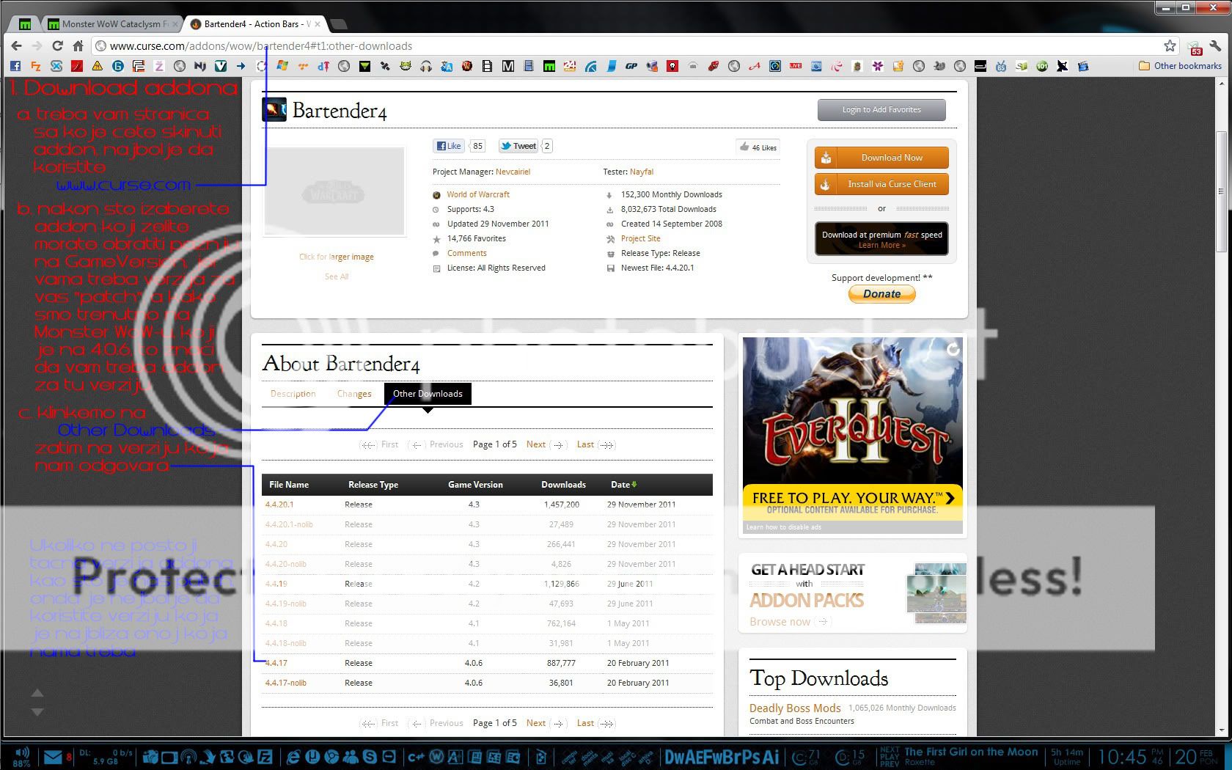1232x770 pixels.
Task: Open the Comments link
Action: (x=467, y=253)
